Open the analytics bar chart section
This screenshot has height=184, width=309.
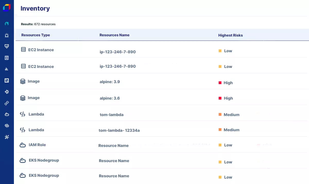click(x=6, y=69)
